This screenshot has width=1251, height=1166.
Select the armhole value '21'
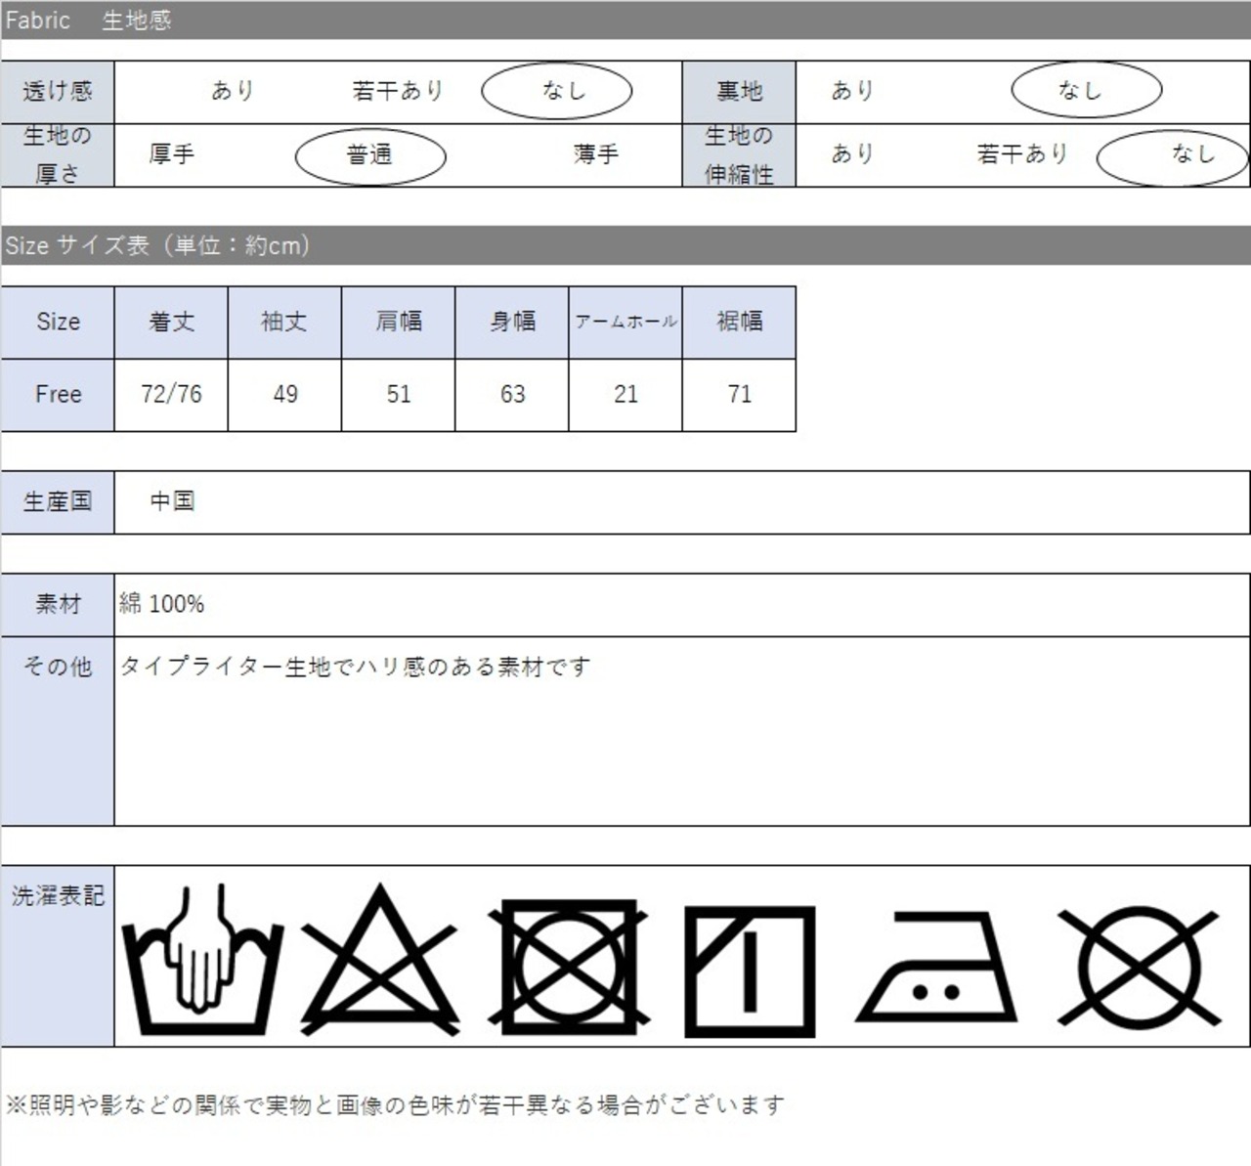(x=625, y=395)
